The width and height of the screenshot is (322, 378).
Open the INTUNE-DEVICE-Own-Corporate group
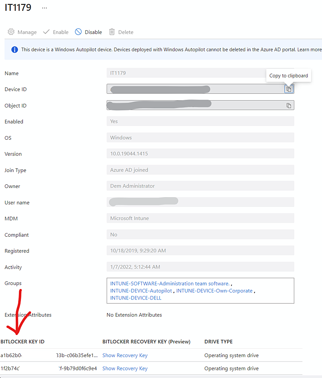[x=214, y=290]
